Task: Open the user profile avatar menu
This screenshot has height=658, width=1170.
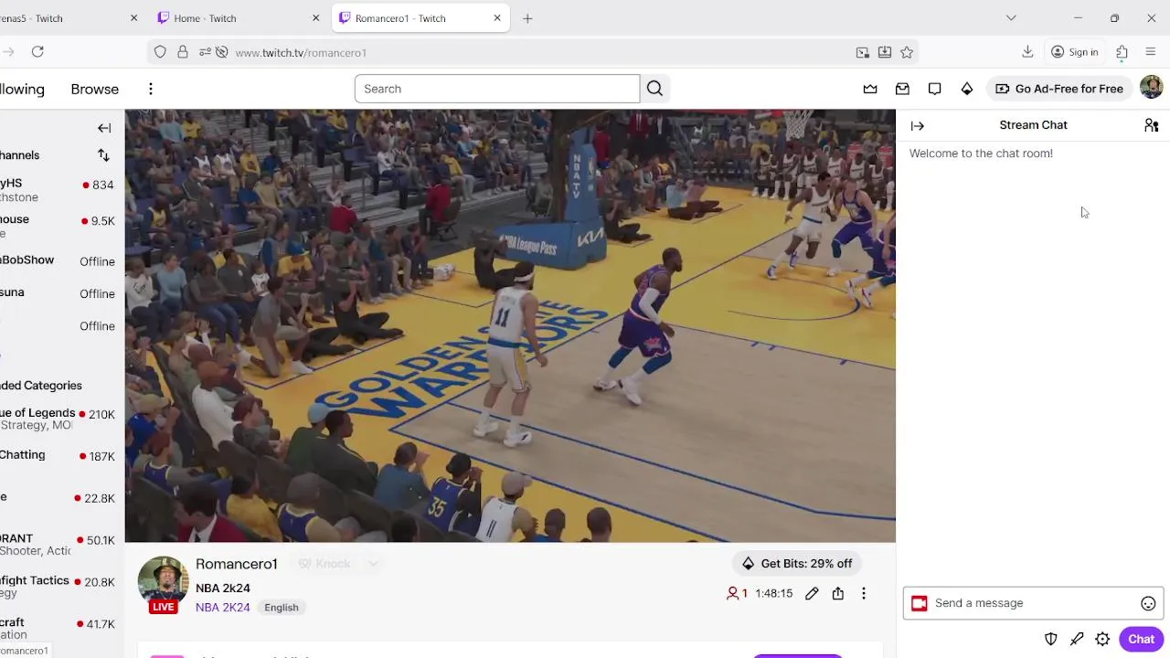Action: pyautogui.click(x=1151, y=88)
